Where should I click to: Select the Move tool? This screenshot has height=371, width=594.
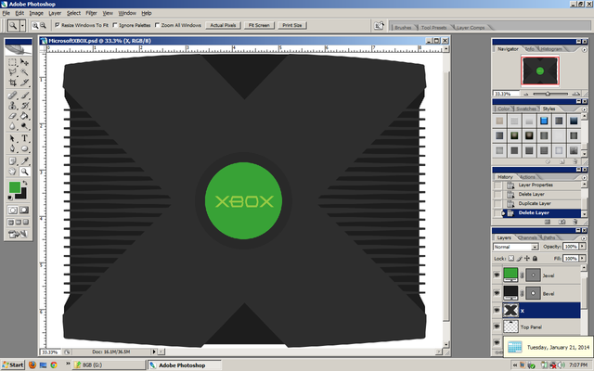25,62
